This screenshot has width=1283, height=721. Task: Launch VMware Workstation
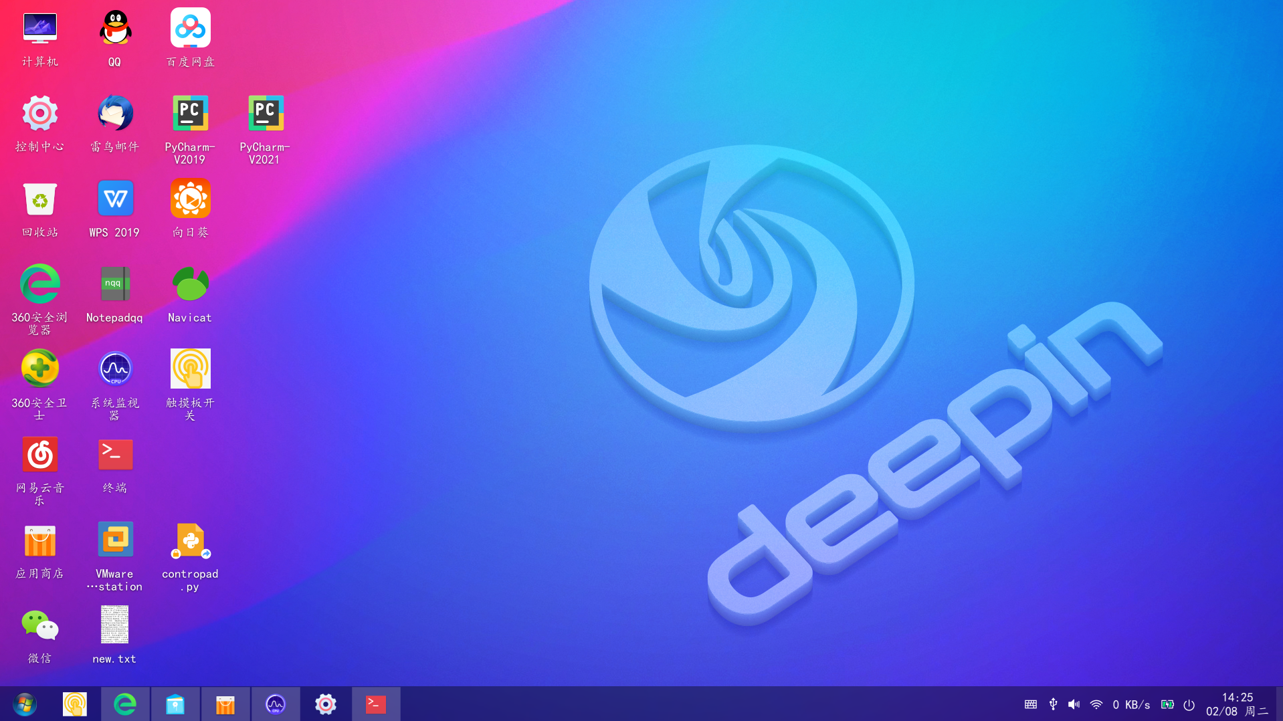tap(114, 539)
